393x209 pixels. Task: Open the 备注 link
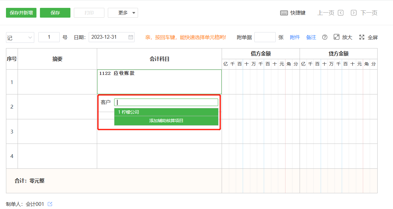(311, 37)
